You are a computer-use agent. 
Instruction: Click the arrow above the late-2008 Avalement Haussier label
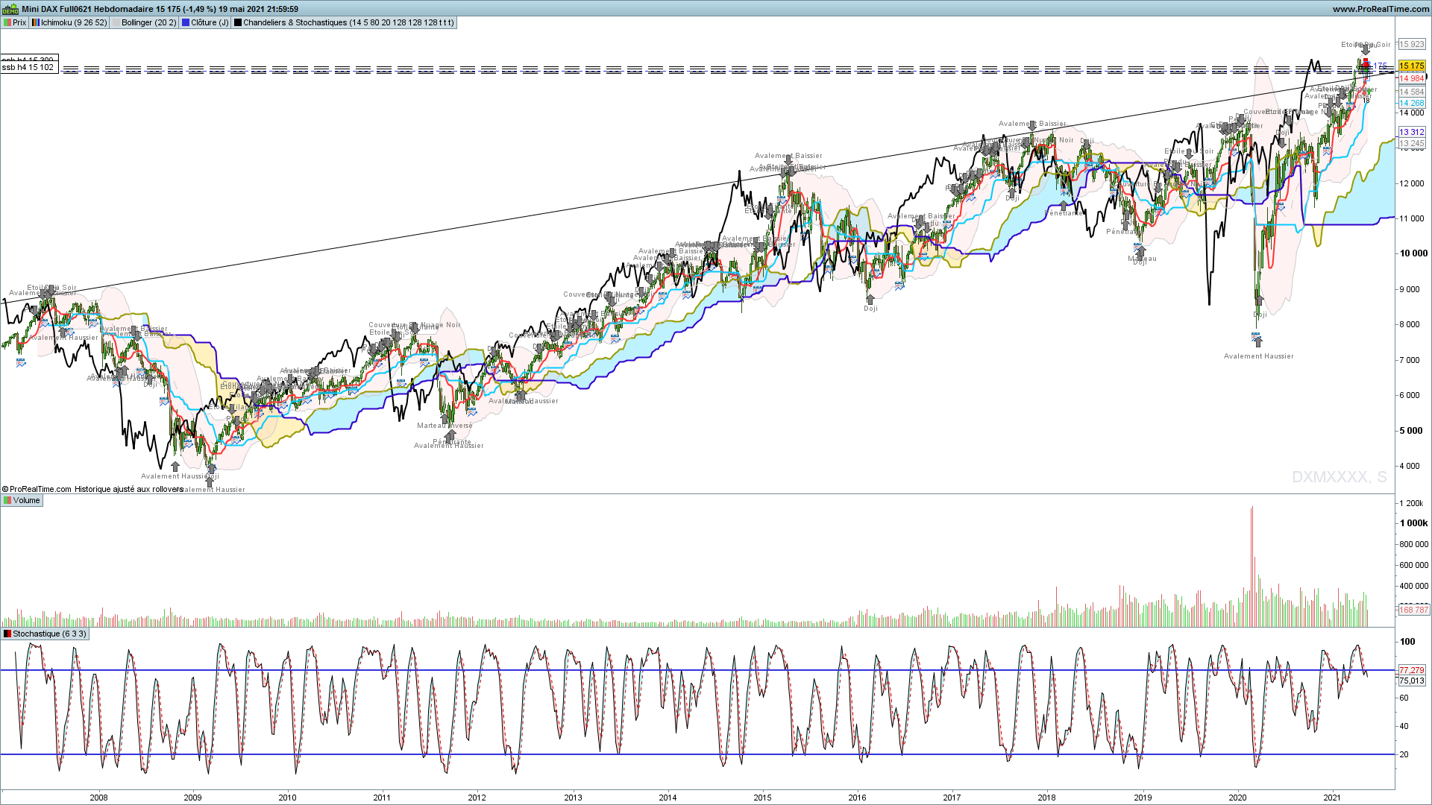[x=175, y=467]
